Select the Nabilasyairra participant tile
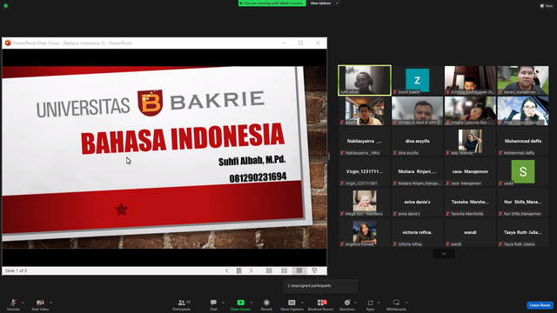This screenshot has height=313, width=557. pos(365,141)
